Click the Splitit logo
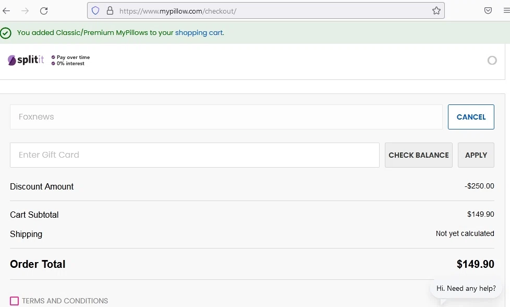The image size is (510, 307). click(x=26, y=60)
